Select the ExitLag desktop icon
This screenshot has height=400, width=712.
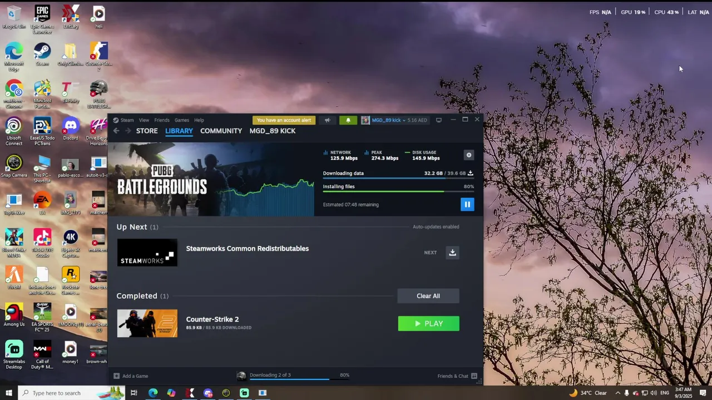[x=70, y=17]
